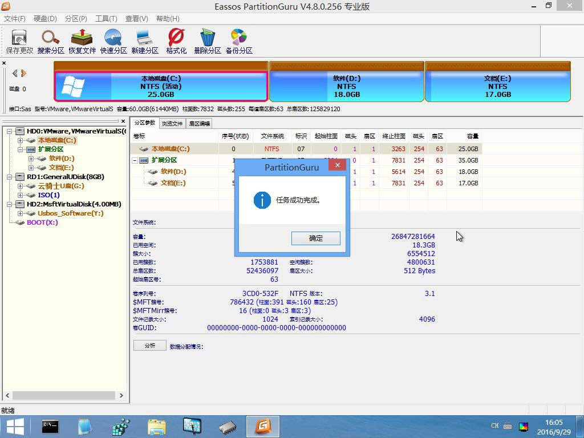The width and height of the screenshot is (584, 438).
Task: Go to next disk with right arrow
Action: tap(24, 73)
